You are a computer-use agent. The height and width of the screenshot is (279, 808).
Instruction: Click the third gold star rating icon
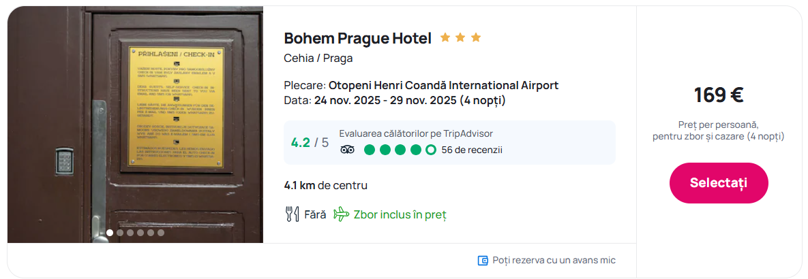(x=476, y=37)
